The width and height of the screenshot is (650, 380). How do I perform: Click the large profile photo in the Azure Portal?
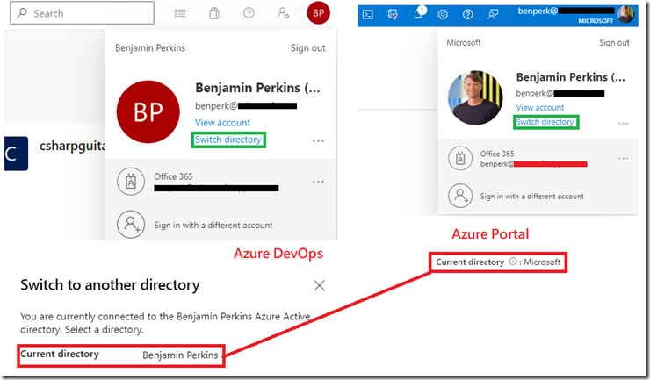pyautogui.click(x=475, y=97)
